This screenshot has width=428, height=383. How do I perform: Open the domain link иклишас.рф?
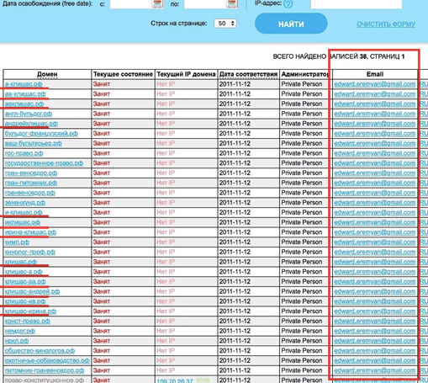23,222
